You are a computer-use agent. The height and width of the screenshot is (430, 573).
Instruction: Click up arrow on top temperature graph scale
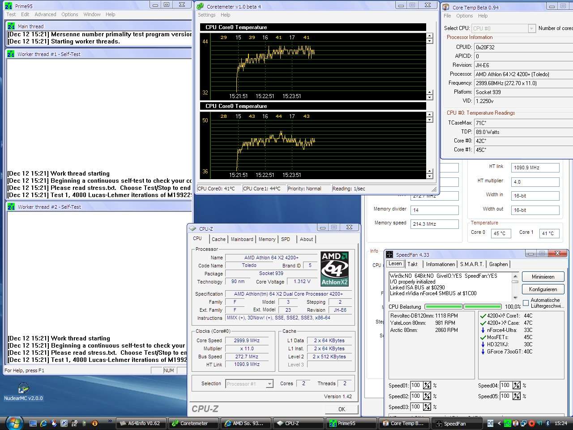pos(430,36)
